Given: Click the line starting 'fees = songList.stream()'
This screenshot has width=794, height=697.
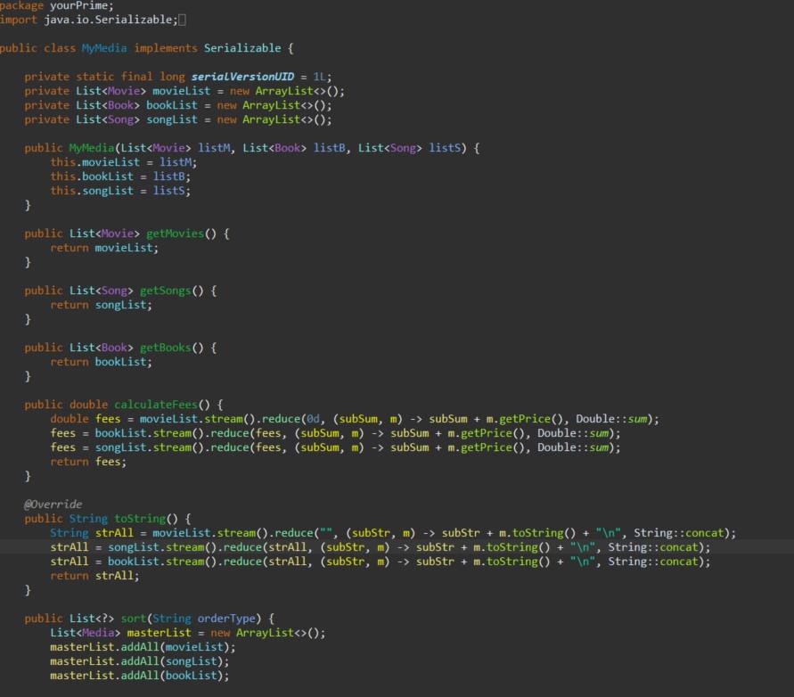Looking at the screenshot, I should click(x=335, y=447).
